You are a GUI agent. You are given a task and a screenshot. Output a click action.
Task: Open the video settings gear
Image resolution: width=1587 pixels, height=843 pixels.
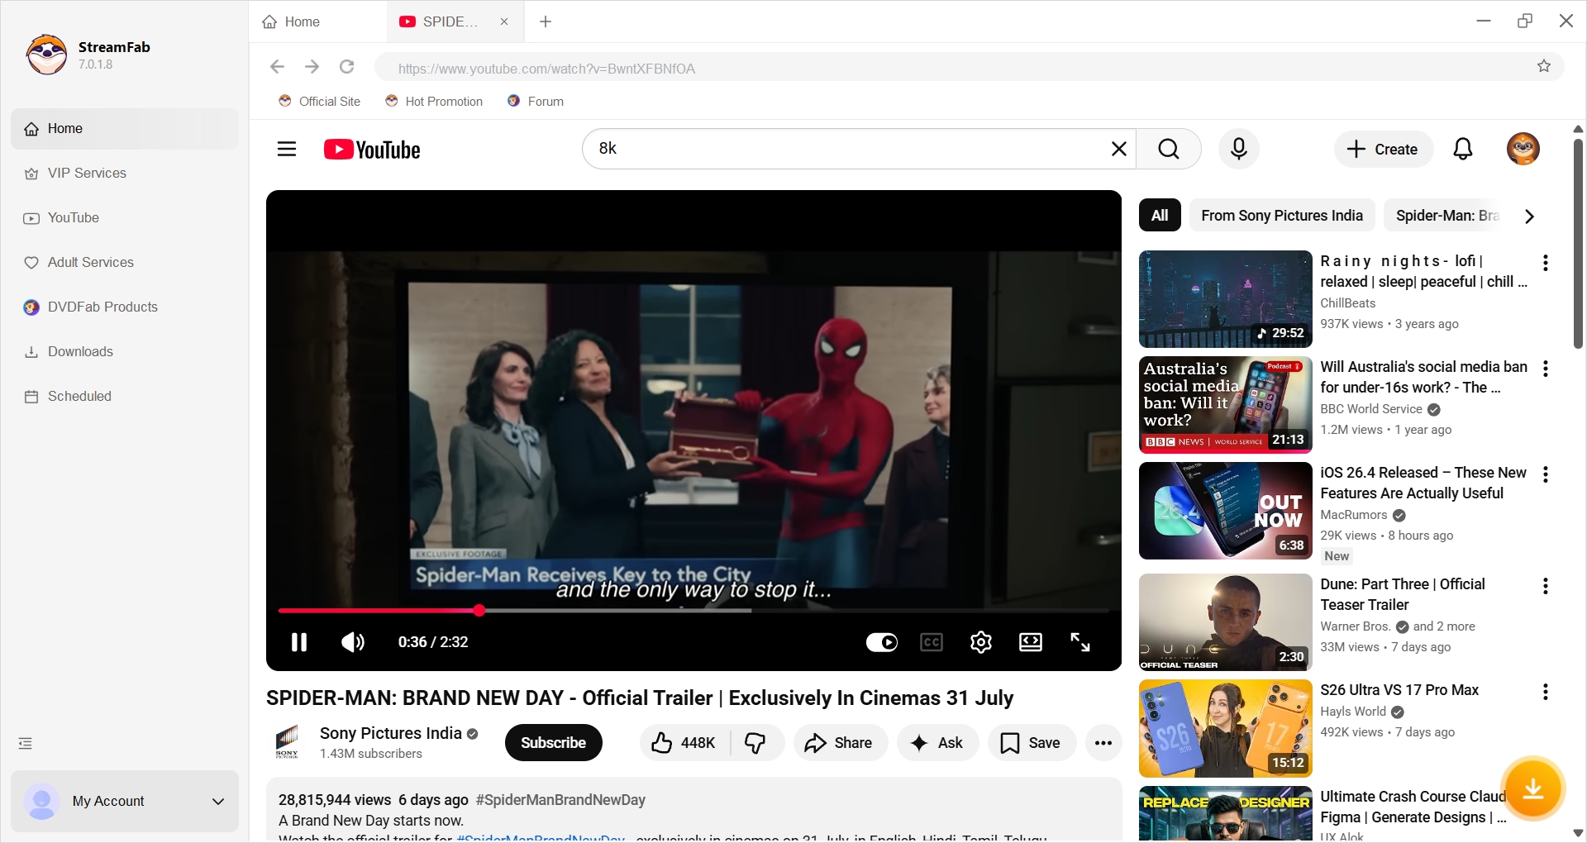980,642
